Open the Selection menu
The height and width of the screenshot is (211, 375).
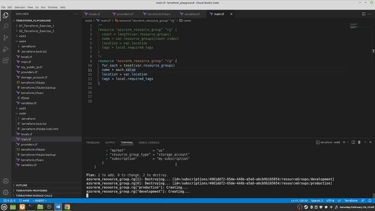point(19,8)
